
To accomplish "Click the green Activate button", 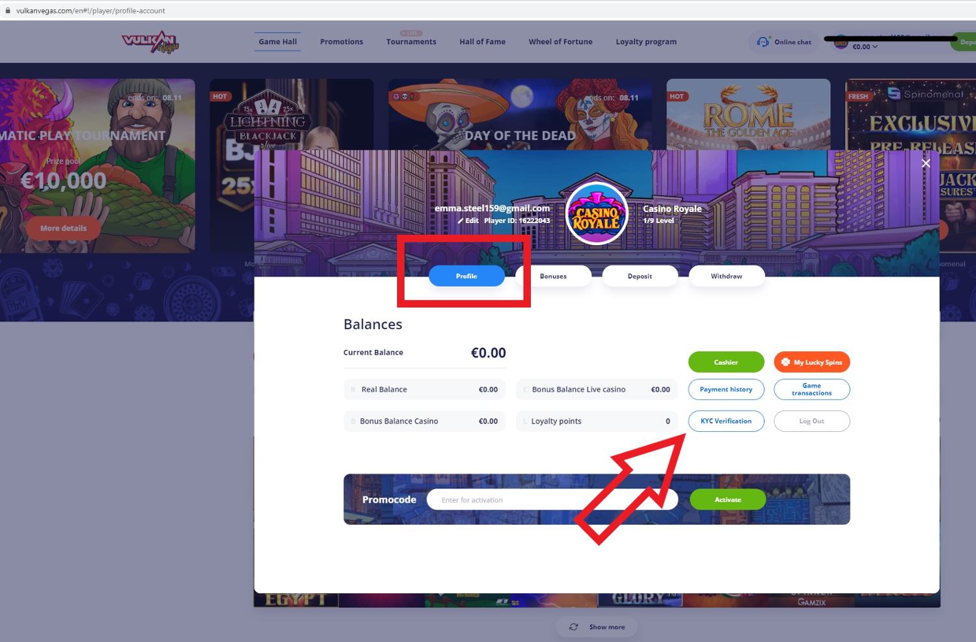I will coord(727,500).
